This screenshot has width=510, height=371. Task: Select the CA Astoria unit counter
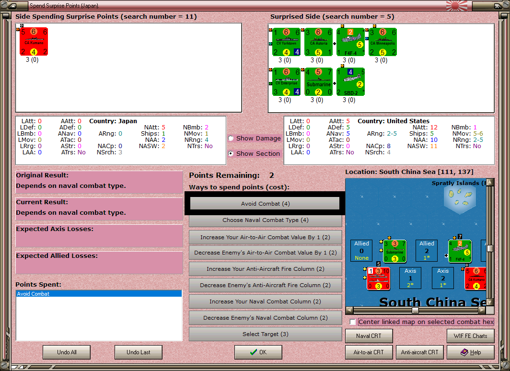(318, 42)
